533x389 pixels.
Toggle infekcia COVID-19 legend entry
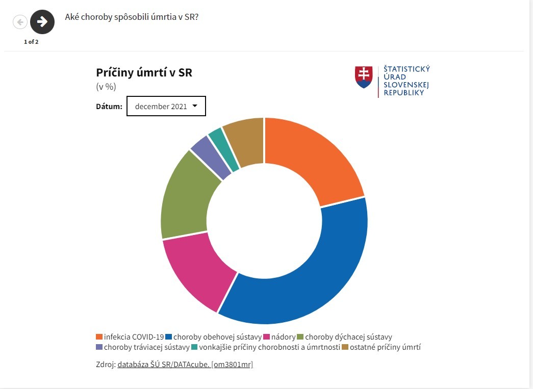pyautogui.click(x=134, y=337)
